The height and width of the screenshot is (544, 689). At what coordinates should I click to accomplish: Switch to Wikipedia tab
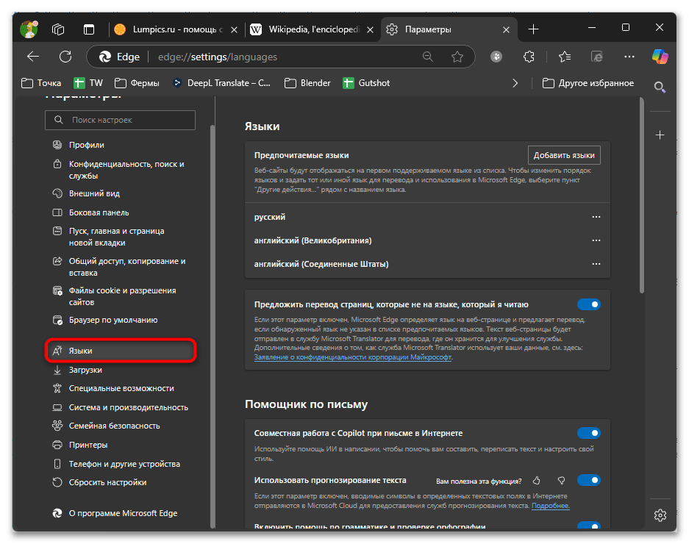[312, 29]
